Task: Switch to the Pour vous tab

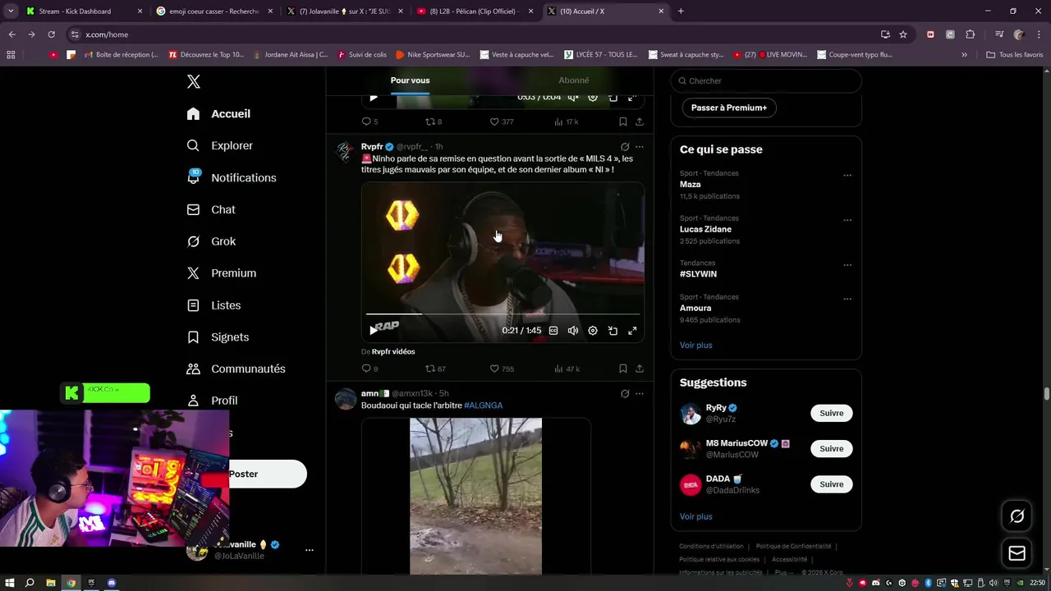Action: [410, 80]
